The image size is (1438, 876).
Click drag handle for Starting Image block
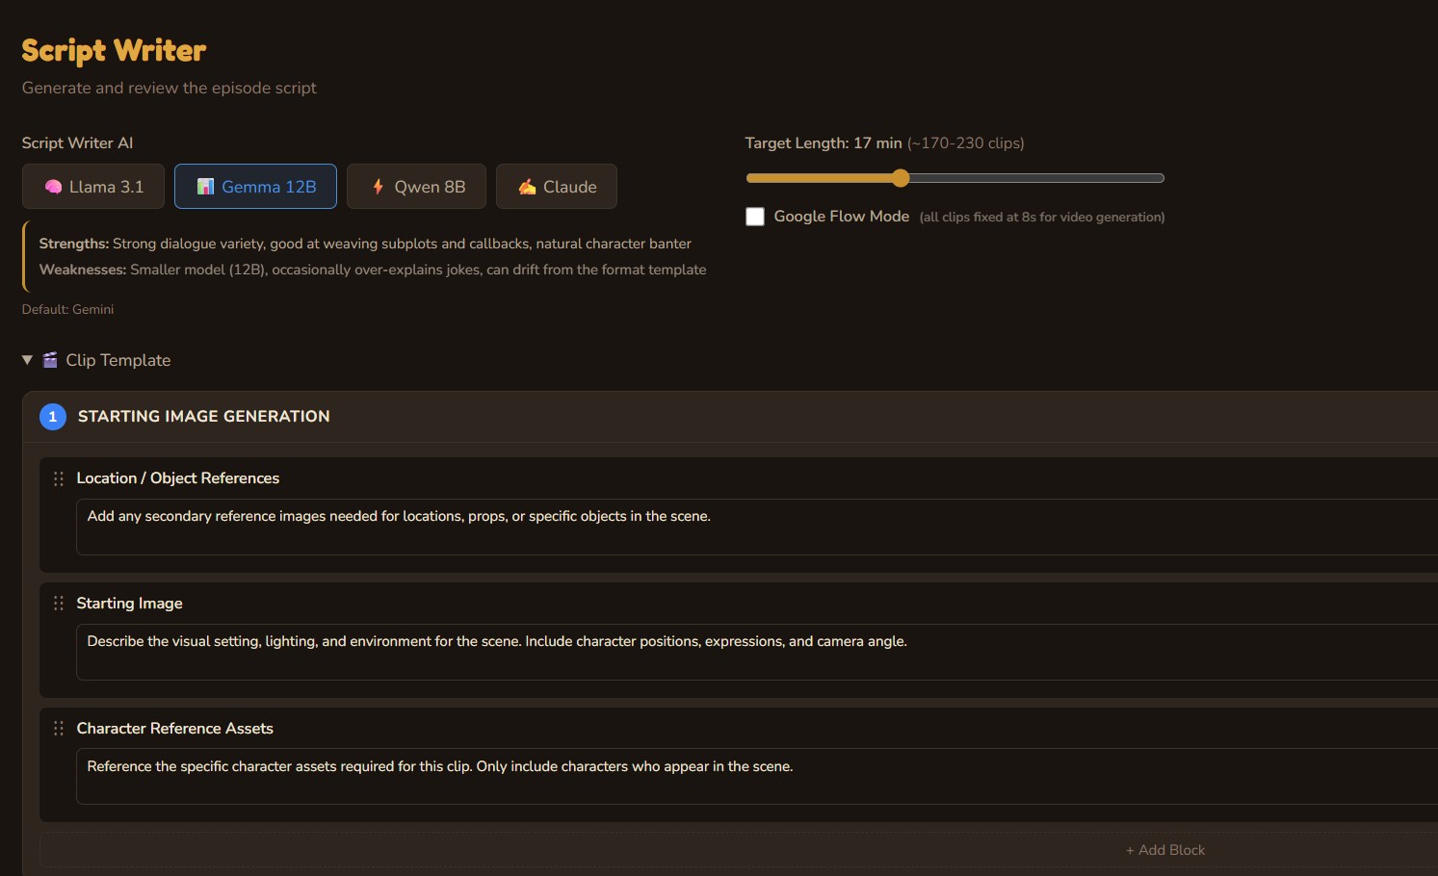point(59,604)
